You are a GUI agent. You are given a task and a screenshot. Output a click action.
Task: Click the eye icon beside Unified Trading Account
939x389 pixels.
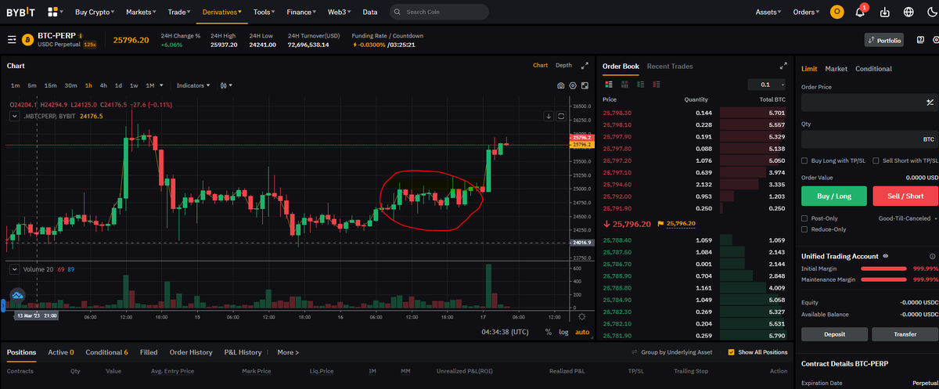pos(886,256)
